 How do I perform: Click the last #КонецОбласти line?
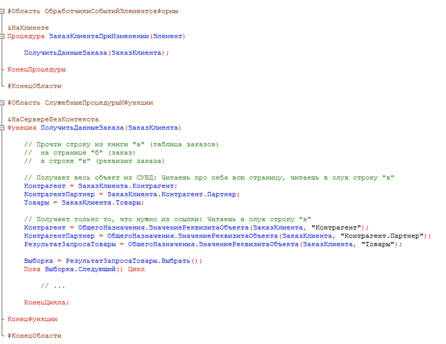(x=34, y=336)
